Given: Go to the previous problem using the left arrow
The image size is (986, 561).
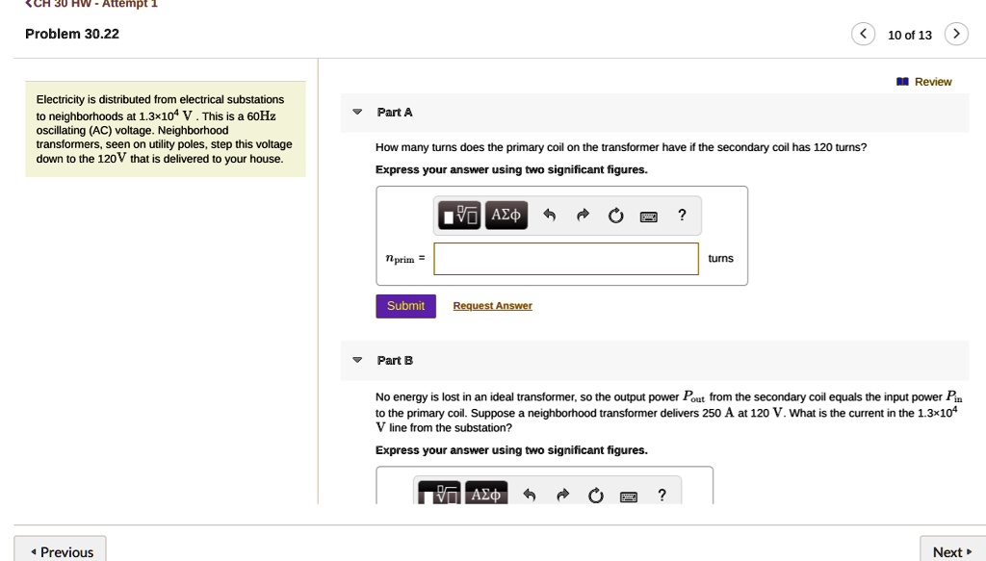Looking at the screenshot, I should (863, 33).
